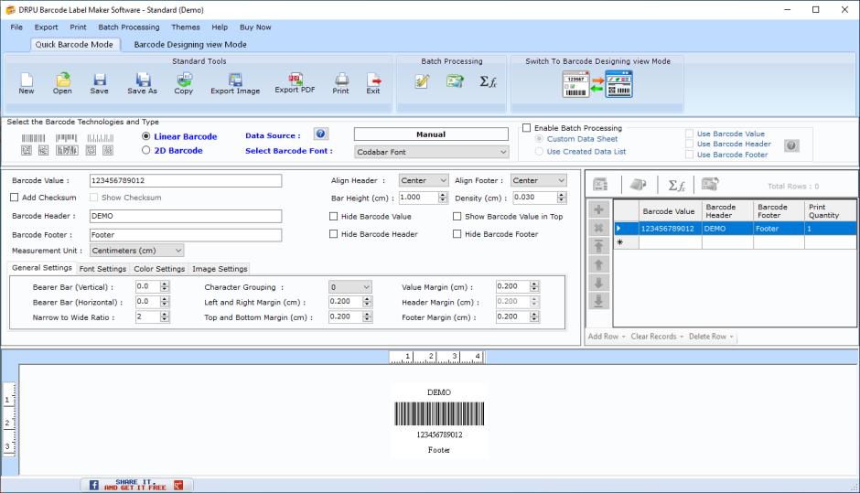Click the Barcode Value input field

click(x=186, y=180)
